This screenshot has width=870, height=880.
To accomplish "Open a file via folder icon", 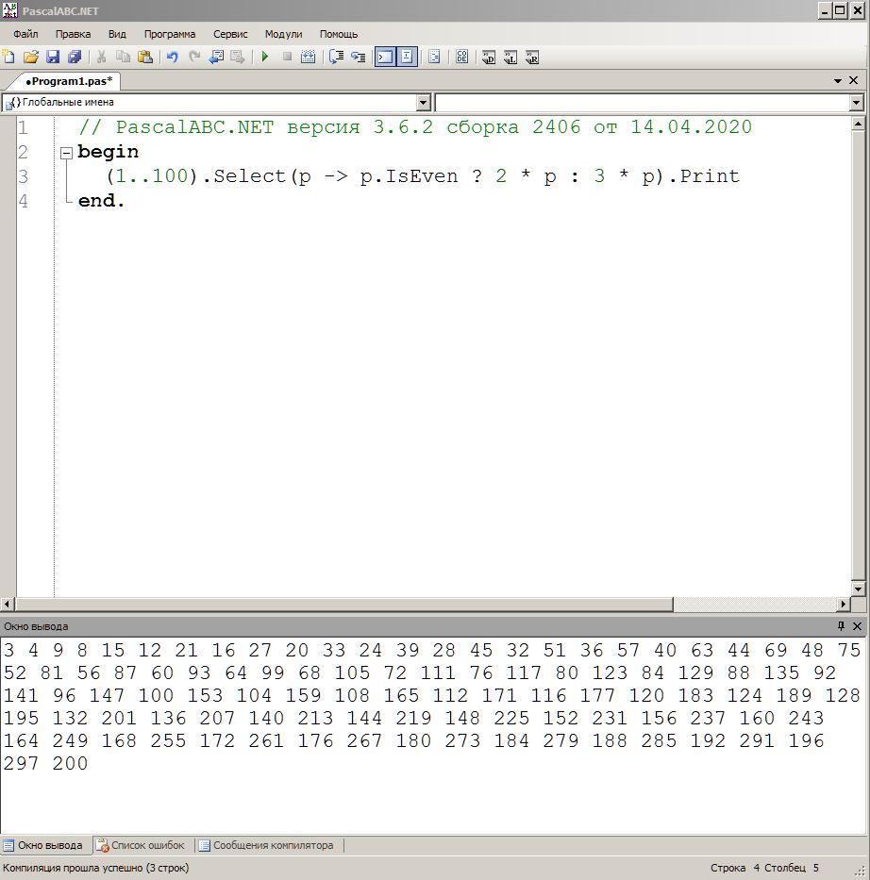I will click(31, 57).
